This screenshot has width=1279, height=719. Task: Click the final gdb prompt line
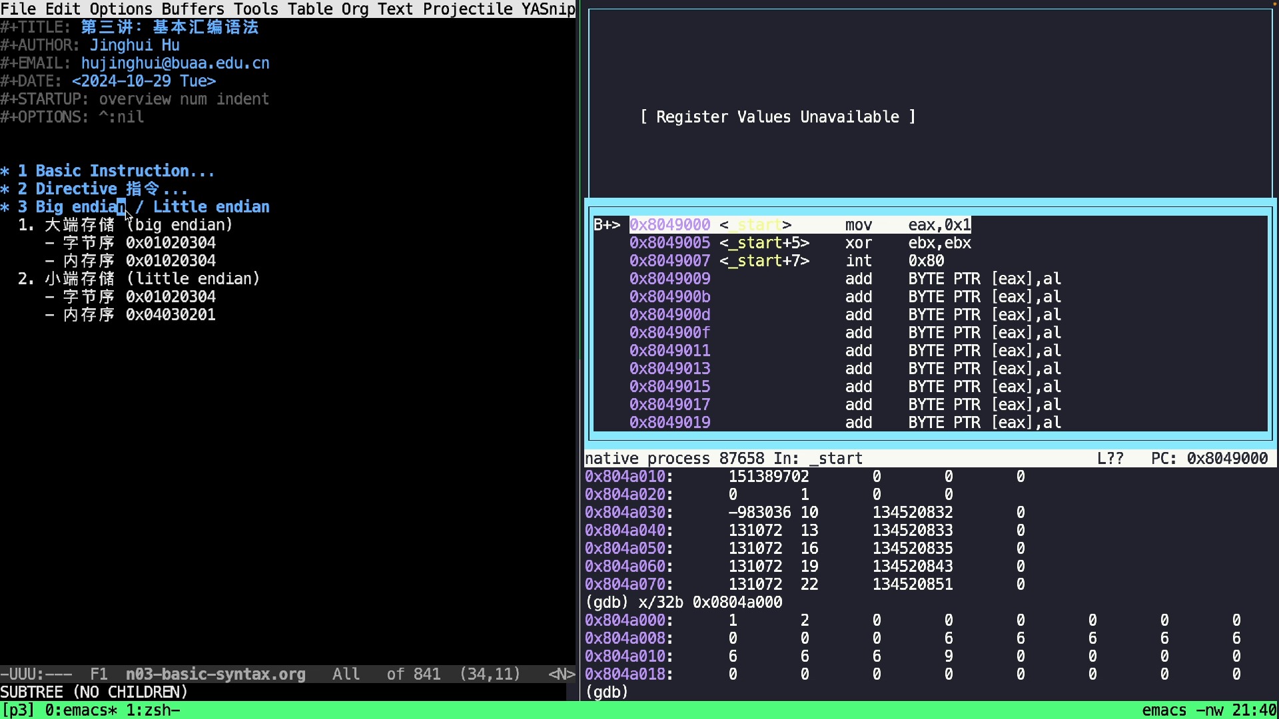click(606, 692)
